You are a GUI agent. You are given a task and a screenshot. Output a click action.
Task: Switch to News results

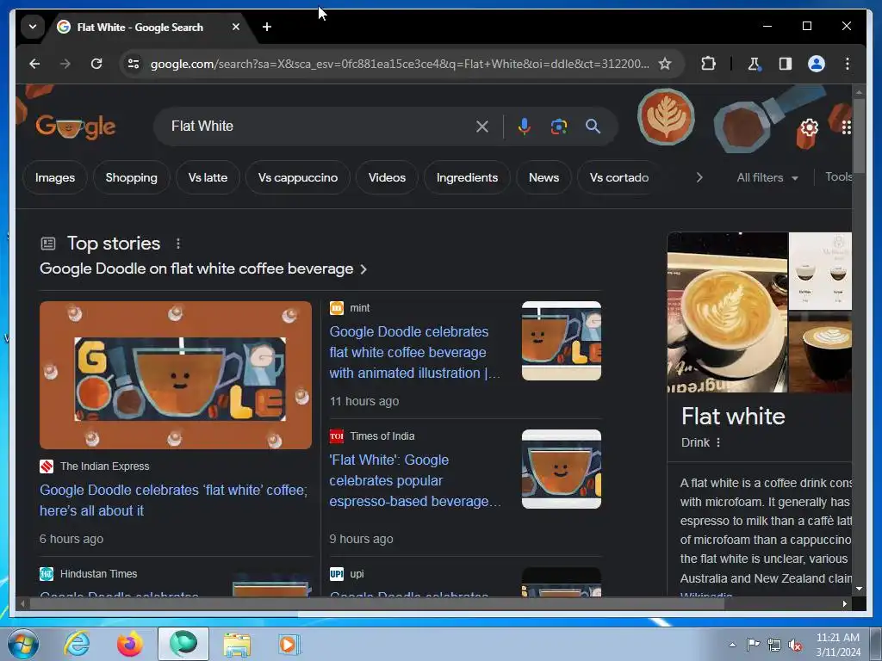[544, 177]
